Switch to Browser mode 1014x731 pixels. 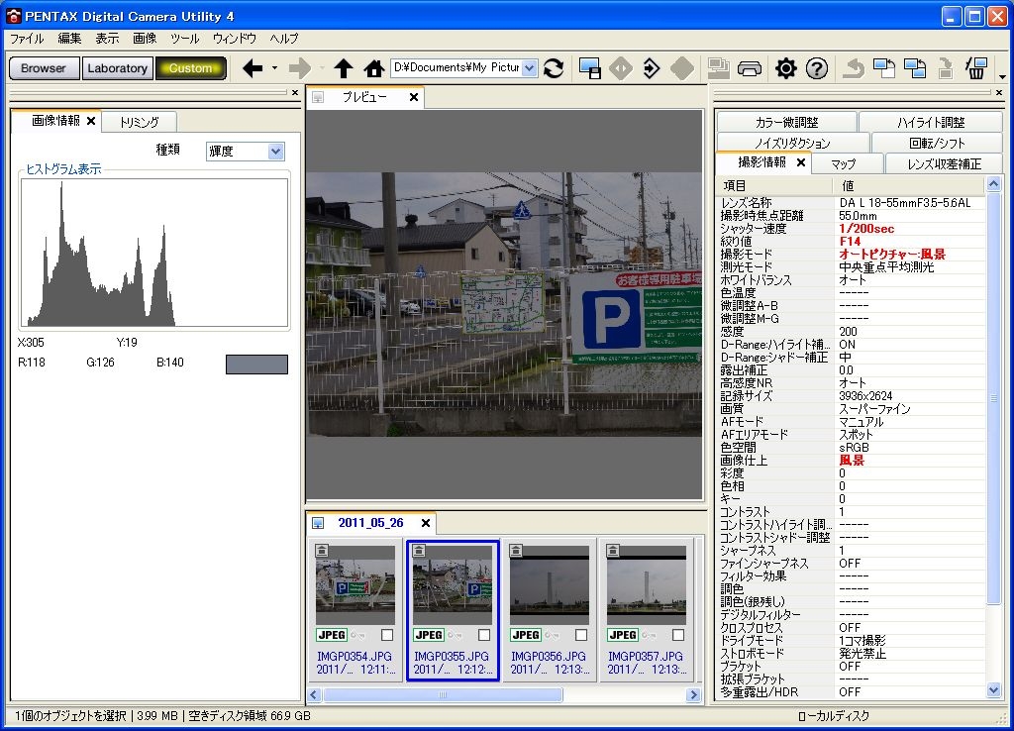tap(44, 68)
